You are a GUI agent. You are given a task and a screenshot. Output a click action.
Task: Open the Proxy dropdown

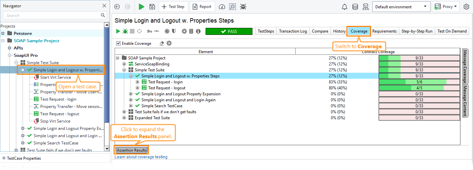coord(446,7)
